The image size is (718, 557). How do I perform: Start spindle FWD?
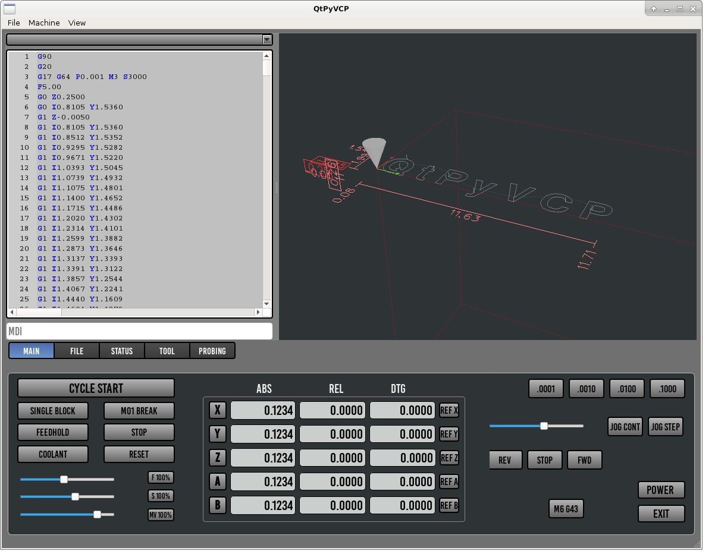click(x=585, y=460)
